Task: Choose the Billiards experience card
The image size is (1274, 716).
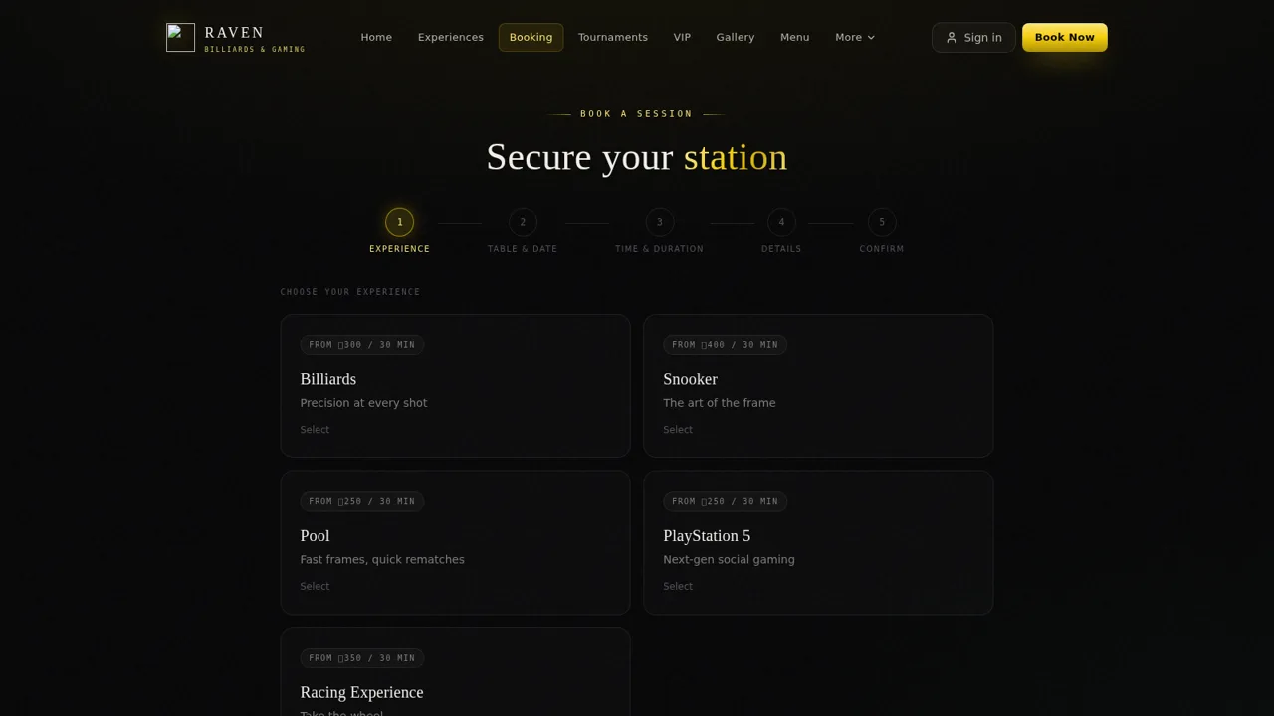Action: pos(455,387)
